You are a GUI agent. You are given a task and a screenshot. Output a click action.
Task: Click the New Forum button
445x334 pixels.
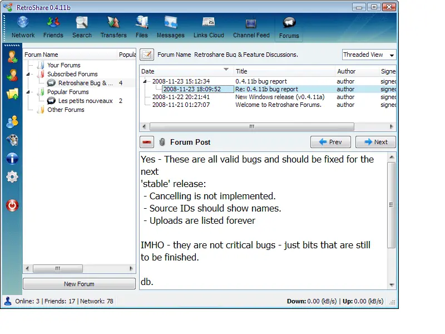point(79,284)
